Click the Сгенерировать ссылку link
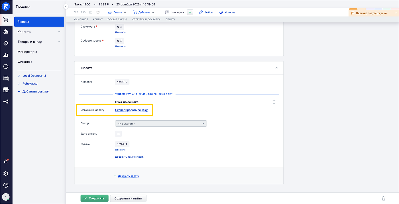Image resolution: width=399 pixels, height=204 pixels. pyautogui.click(x=131, y=110)
